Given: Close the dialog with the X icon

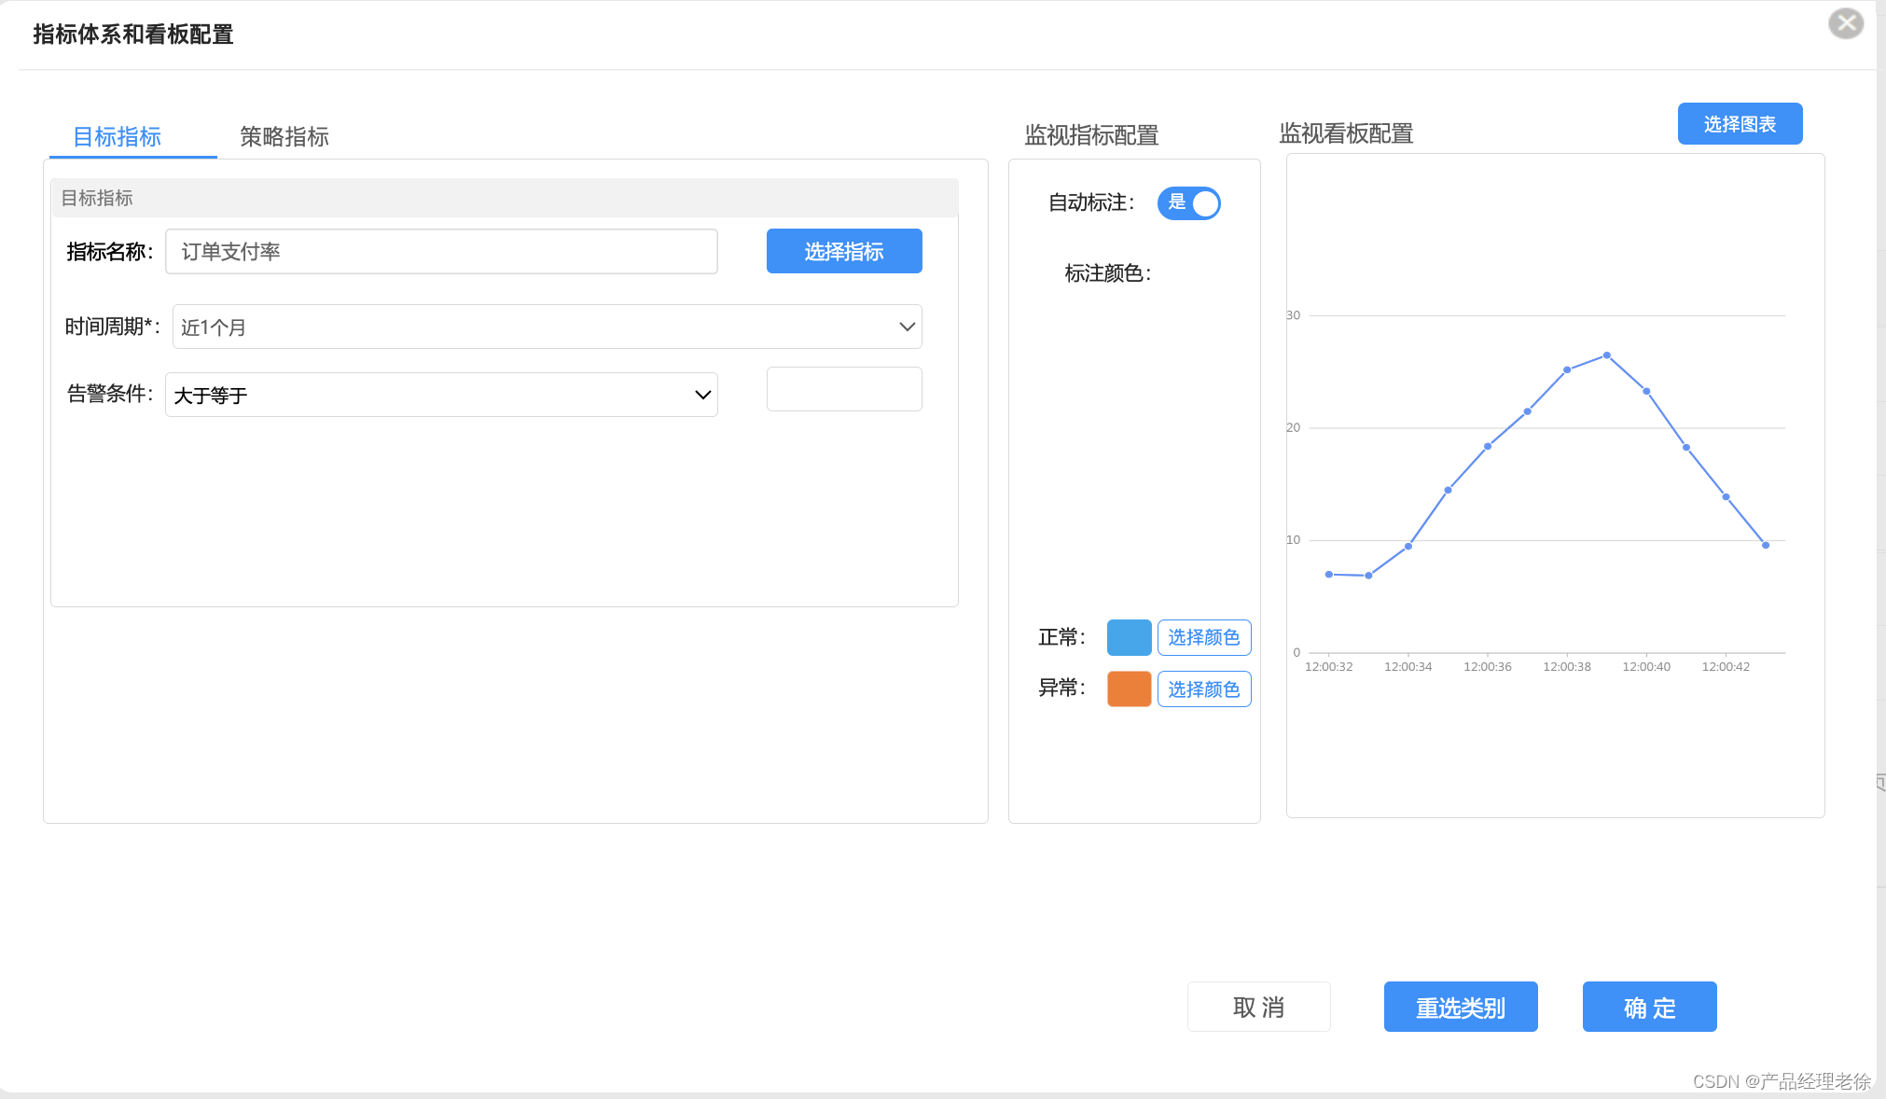Looking at the screenshot, I should (x=1846, y=23).
